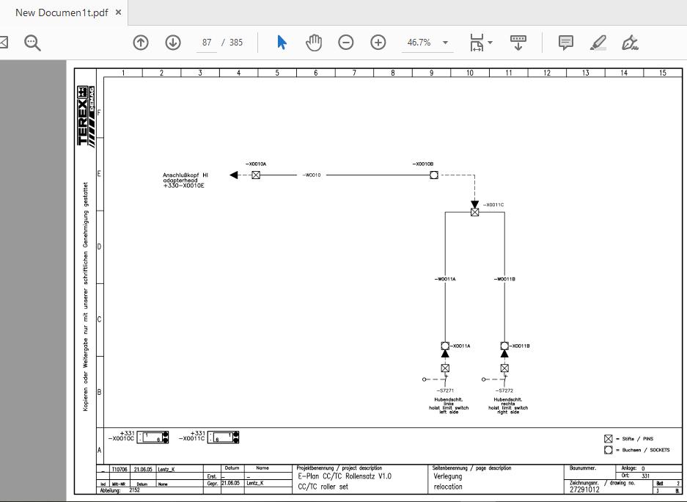Open the dropdown next to 46.7% zoom

[x=444, y=42]
